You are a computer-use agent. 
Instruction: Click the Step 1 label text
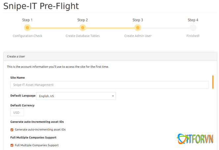(27, 20)
